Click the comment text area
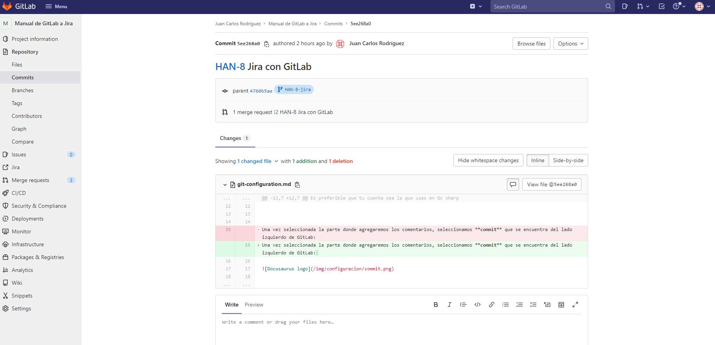The height and width of the screenshot is (345, 715). tap(401, 330)
